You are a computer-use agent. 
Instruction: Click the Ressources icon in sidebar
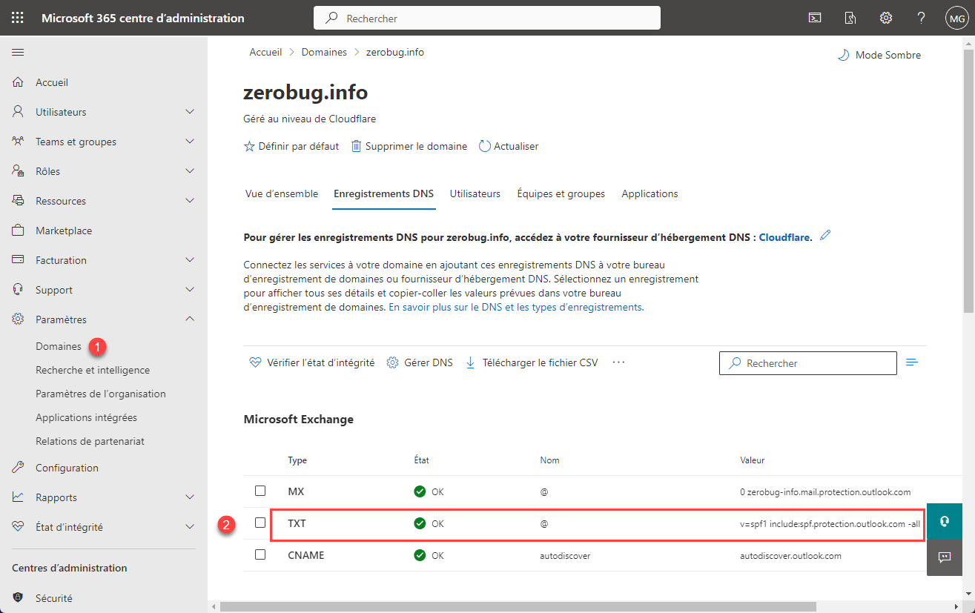point(19,201)
